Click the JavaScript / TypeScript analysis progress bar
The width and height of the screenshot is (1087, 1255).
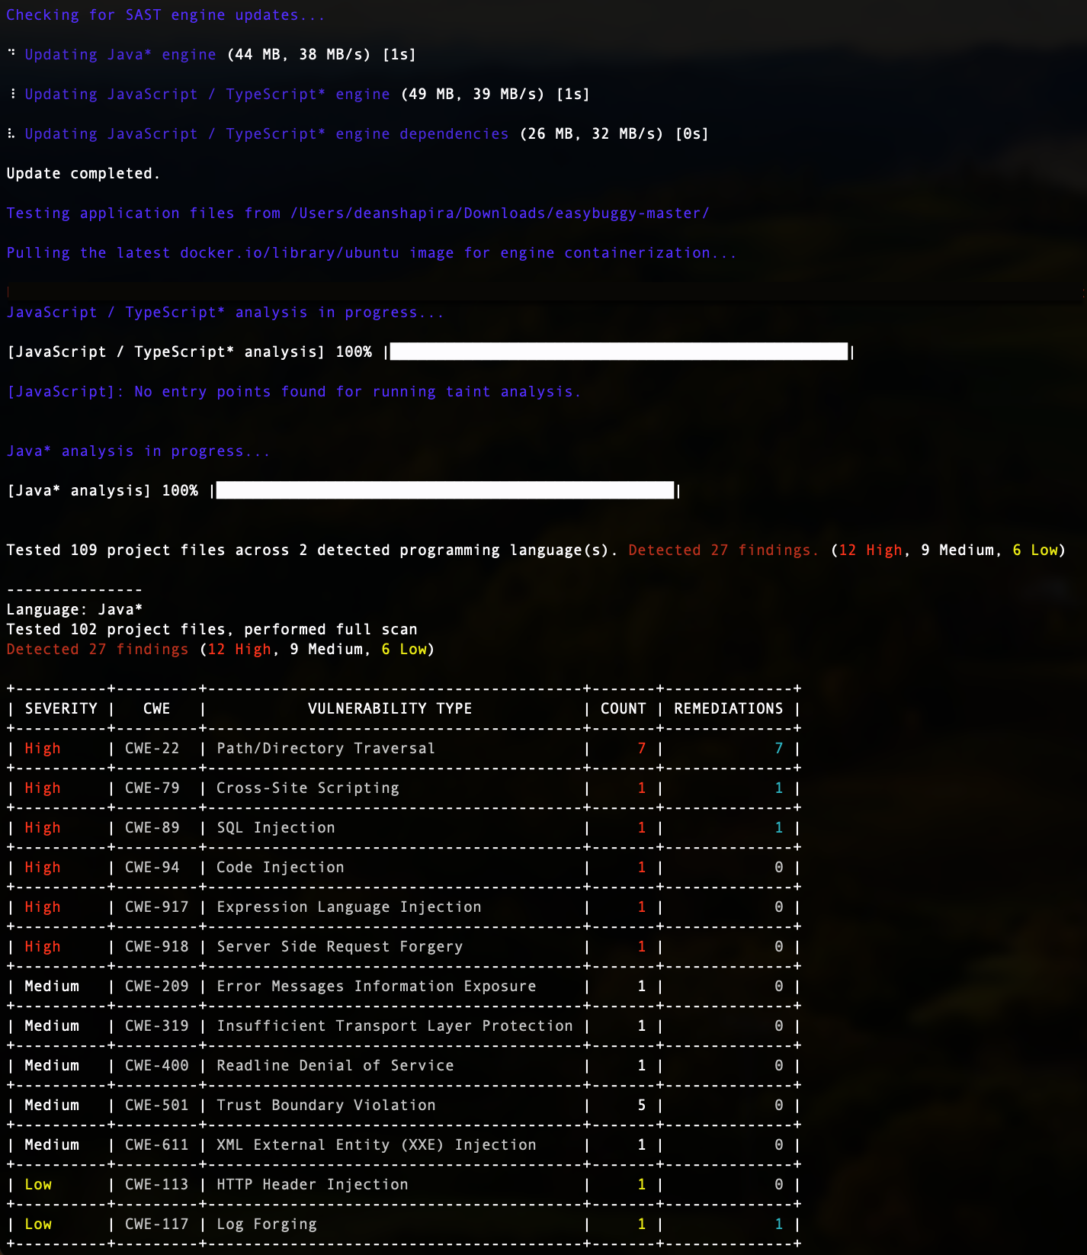(618, 351)
